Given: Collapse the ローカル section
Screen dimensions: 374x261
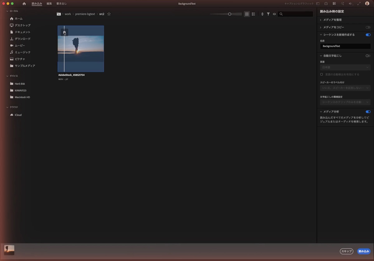Looking at the screenshot, I should pos(7,11).
